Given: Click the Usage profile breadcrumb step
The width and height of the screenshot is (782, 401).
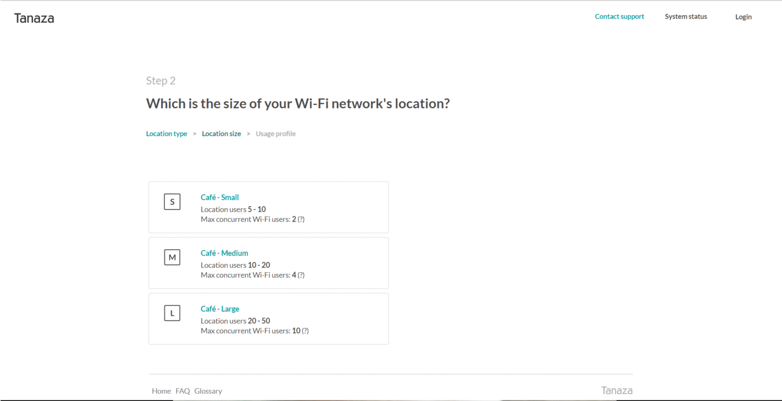Looking at the screenshot, I should tap(275, 134).
